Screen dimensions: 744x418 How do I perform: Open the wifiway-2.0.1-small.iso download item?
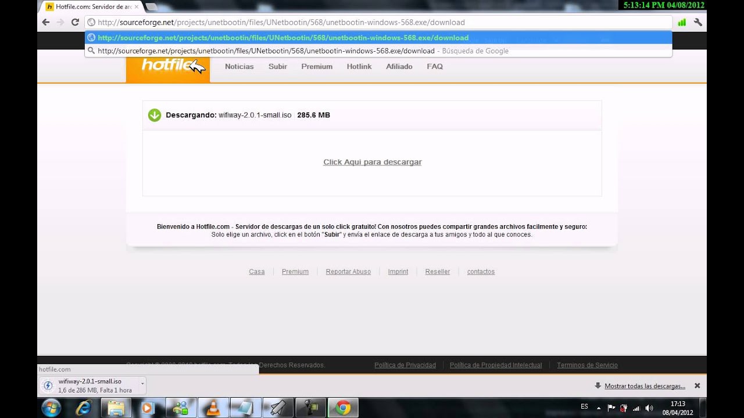click(90, 385)
